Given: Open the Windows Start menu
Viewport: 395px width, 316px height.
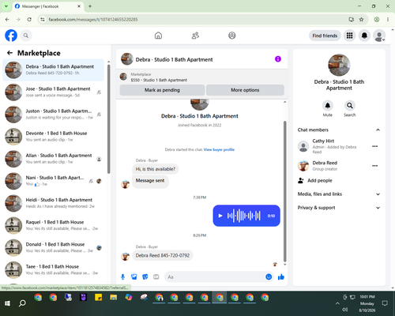Looking at the screenshot, I should pos(7,303).
